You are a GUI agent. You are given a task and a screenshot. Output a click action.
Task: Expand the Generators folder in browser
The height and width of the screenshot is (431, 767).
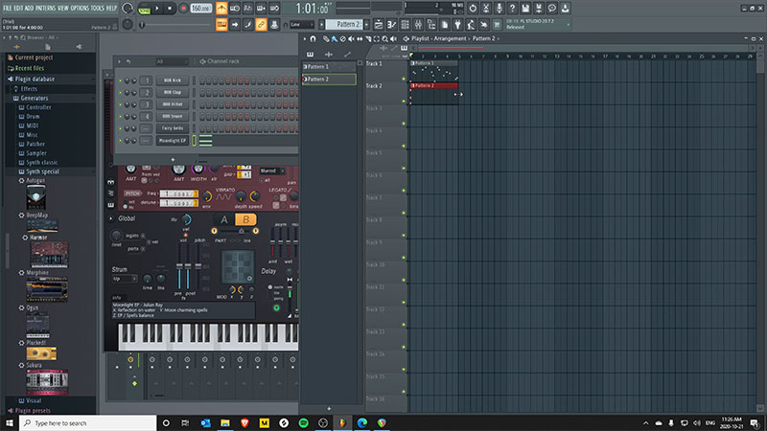tap(34, 98)
